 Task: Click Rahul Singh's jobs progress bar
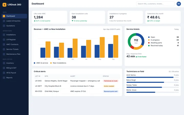tap(153, 82)
